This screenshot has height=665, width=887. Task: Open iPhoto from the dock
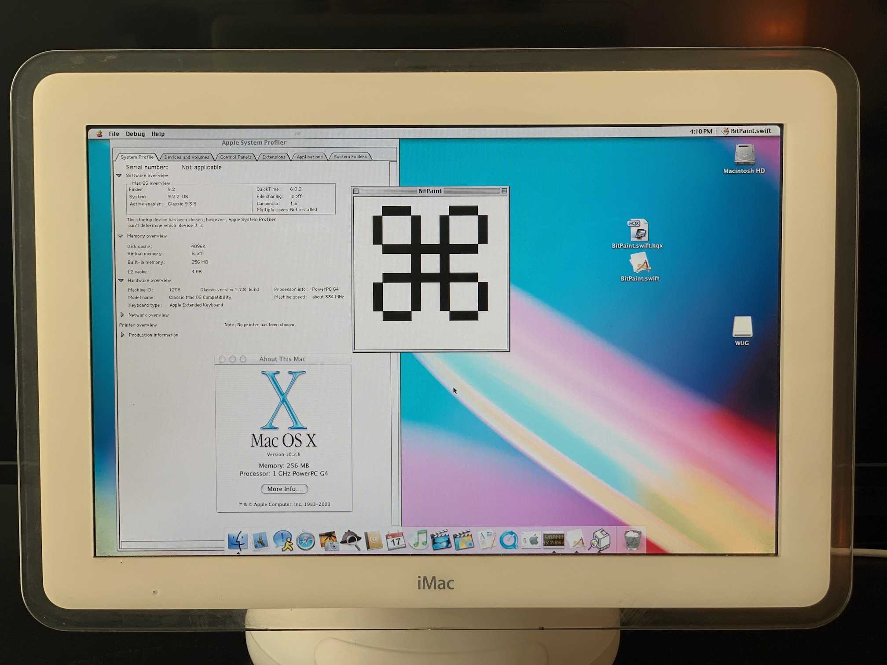coord(328,541)
